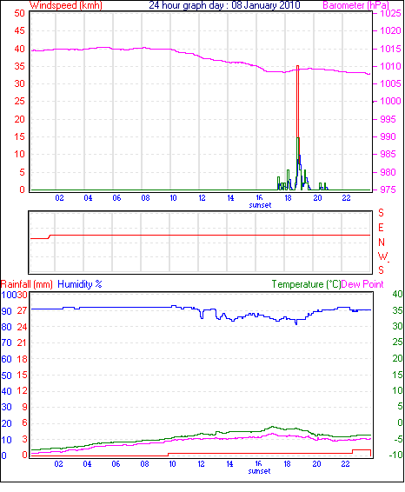Click the 22 hour tick on bottom graph

pyautogui.click(x=345, y=464)
